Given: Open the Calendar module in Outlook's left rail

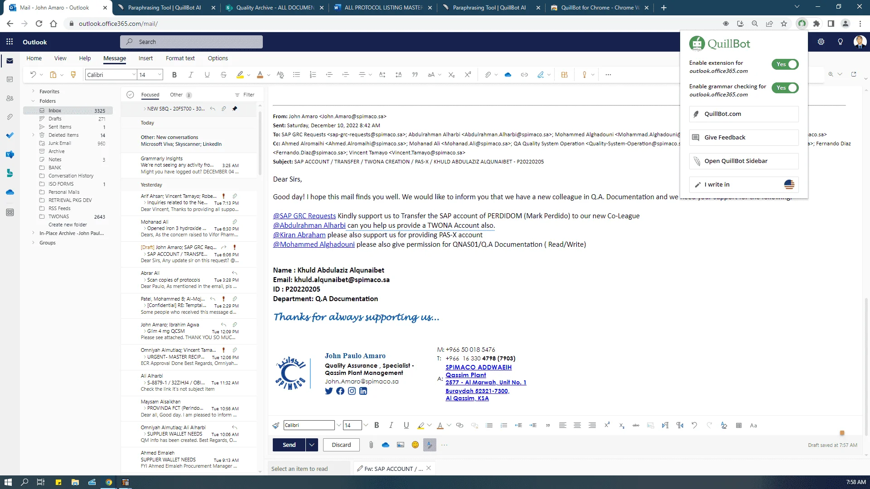Looking at the screenshot, I should click(10, 80).
